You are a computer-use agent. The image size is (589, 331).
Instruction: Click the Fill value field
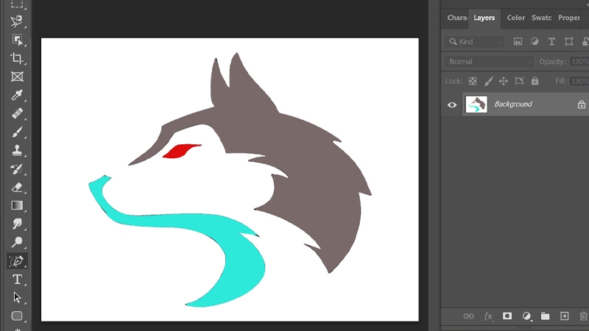(579, 81)
